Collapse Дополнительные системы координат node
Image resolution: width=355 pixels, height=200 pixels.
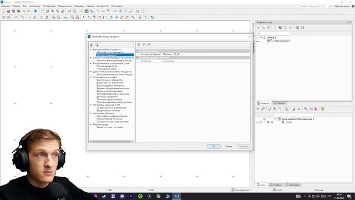(x=91, y=72)
